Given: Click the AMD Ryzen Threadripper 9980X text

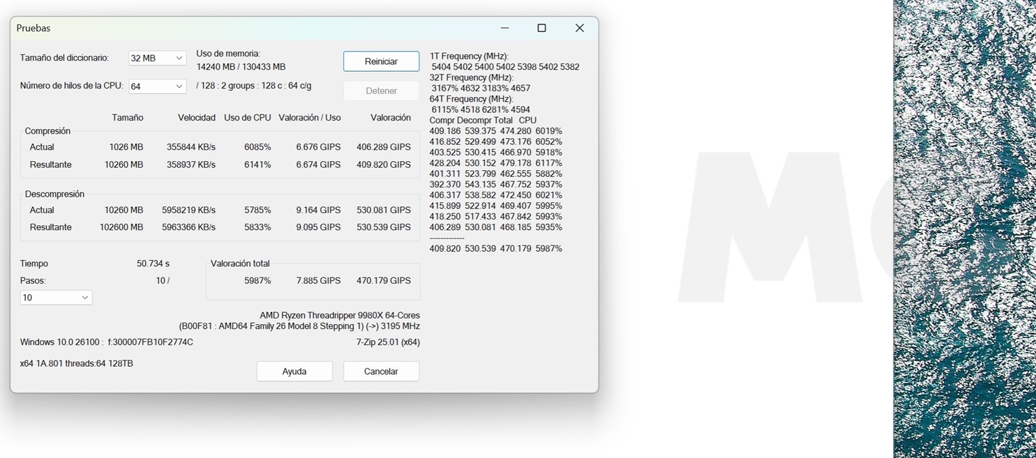Looking at the screenshot, I should [339, 315].
